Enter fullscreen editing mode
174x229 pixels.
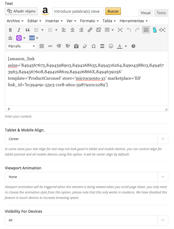[x=120, y=30]
